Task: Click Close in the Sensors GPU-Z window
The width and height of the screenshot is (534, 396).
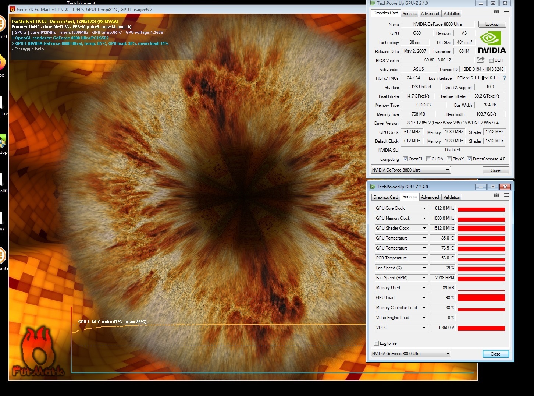Action: [x=495, y=354]
